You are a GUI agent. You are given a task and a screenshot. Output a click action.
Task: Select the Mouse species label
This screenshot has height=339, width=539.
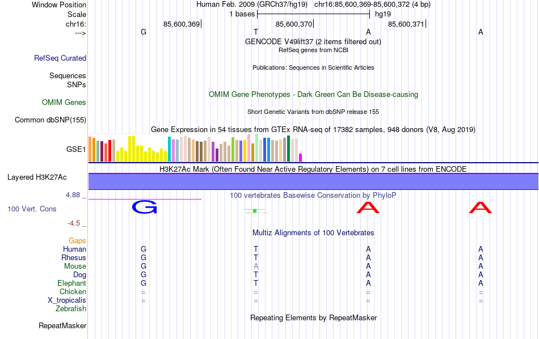pyautogui.click(x=75, y=266)
